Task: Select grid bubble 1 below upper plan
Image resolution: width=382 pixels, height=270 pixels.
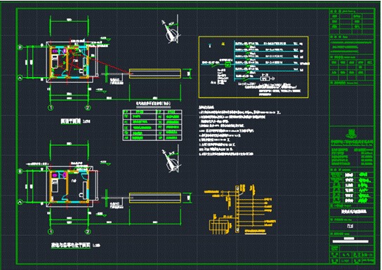Action: pos(51,107)
